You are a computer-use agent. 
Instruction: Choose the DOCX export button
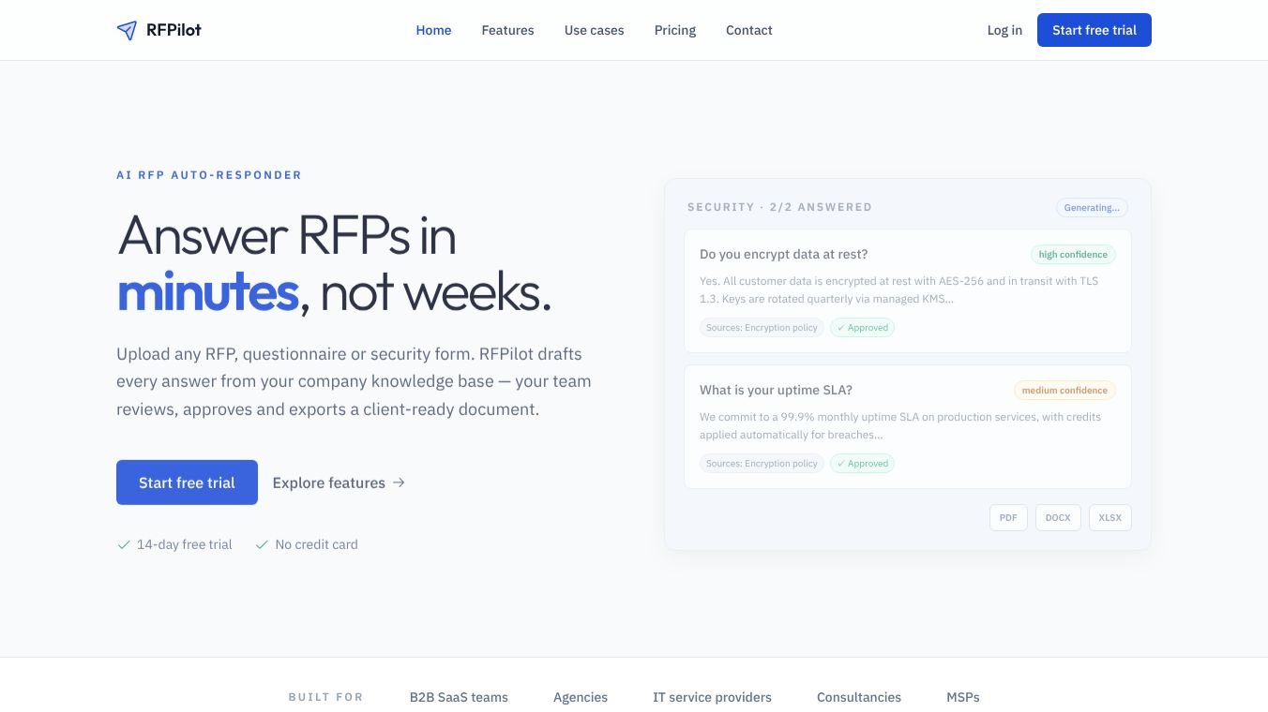pos(1058,518)
